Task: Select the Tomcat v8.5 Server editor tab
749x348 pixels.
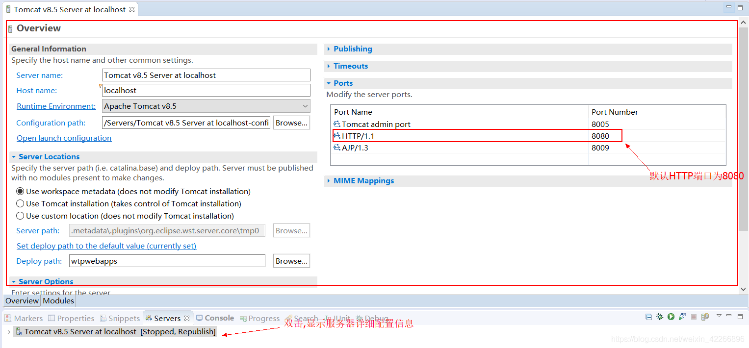Action: coord(70,9)
